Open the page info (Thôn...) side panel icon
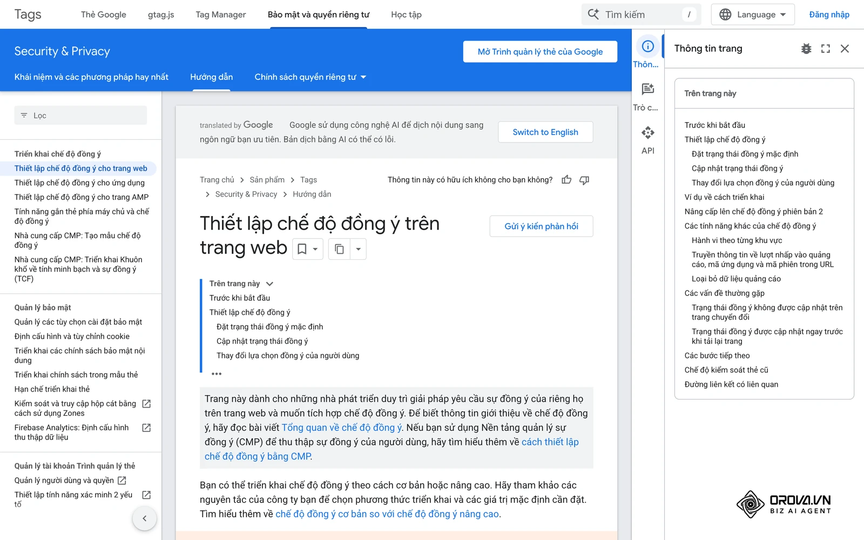The image size is (864, 540). (647, 46)
